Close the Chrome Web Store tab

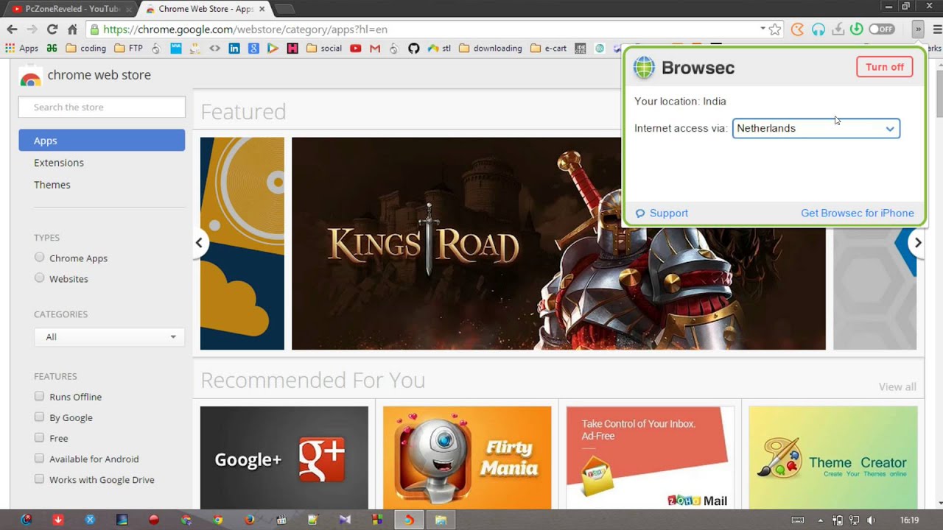point(262,9)
